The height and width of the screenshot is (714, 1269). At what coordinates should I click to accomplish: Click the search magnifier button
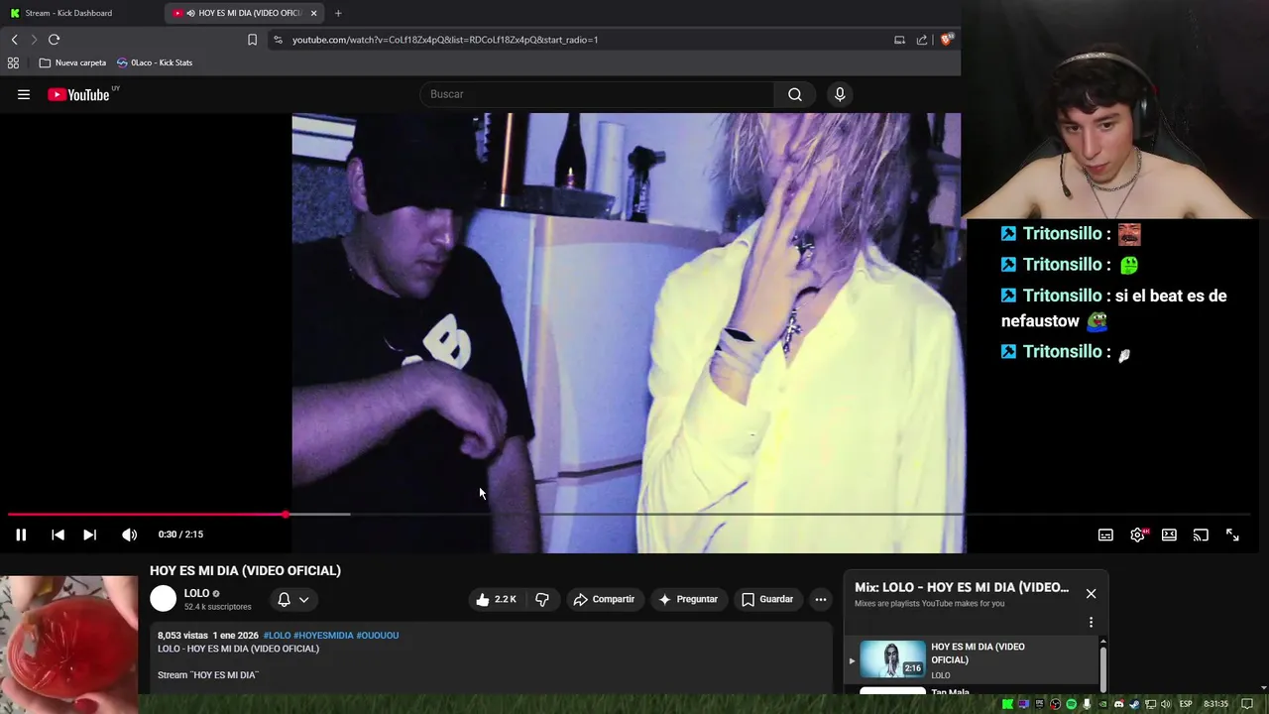click(x=795, y=94)
